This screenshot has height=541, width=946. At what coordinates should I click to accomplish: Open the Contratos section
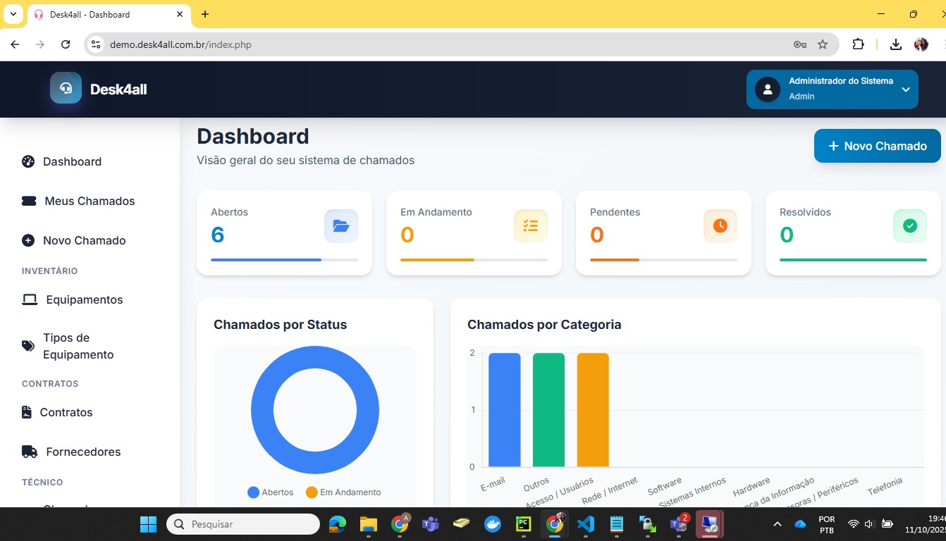pos(64,412)
